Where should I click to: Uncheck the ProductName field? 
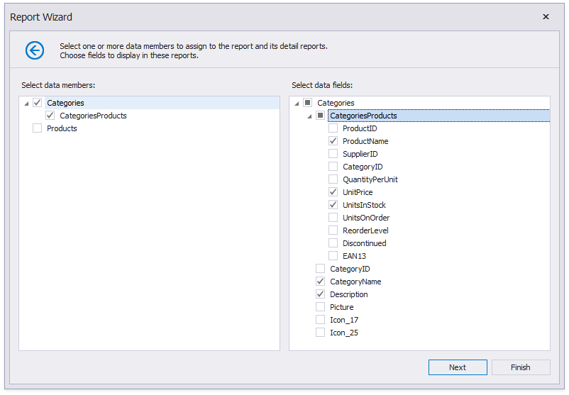333,141
